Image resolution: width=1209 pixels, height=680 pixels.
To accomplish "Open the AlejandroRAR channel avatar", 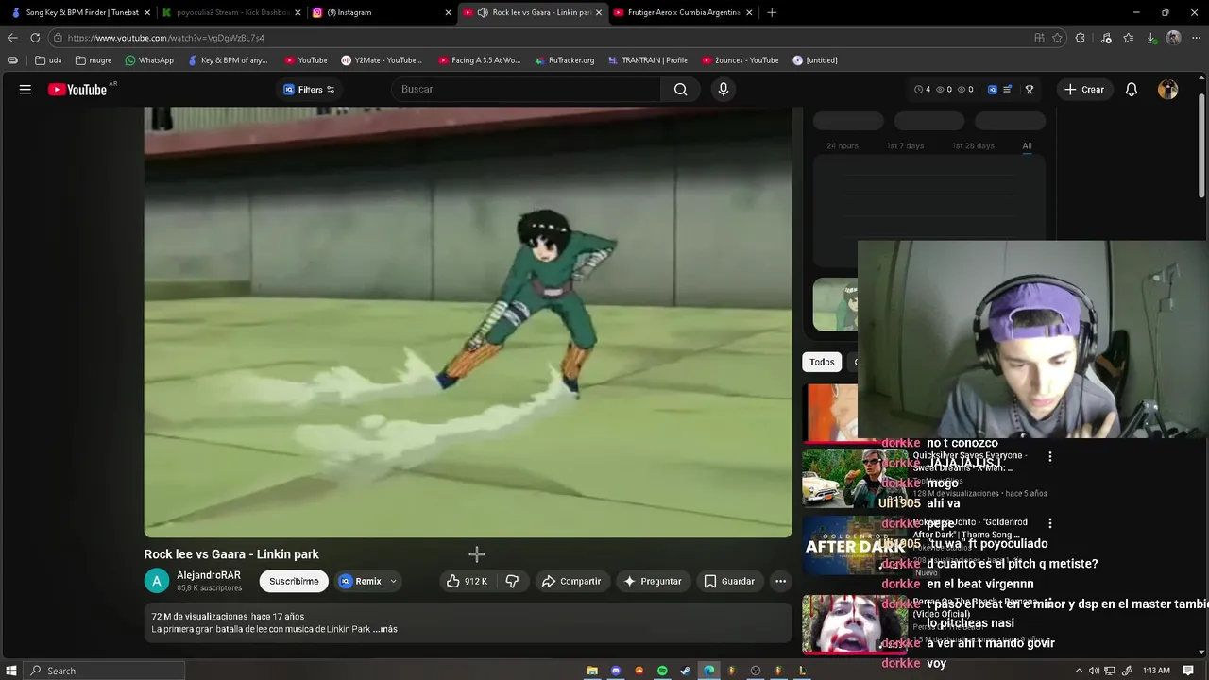I will (x=157, y=581).
